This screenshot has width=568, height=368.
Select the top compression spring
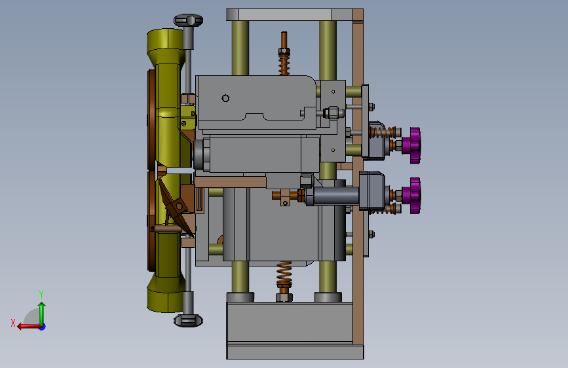284,64
